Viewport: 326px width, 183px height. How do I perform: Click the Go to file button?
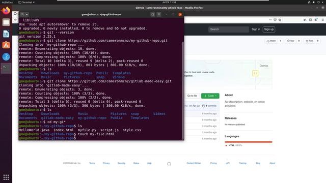pyautogui.click(x=192, y=96)
